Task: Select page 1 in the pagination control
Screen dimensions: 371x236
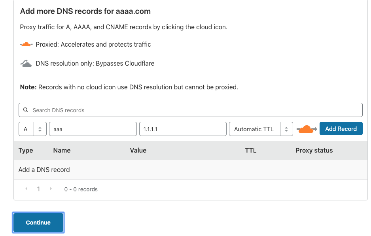Action: pos(38,189)
